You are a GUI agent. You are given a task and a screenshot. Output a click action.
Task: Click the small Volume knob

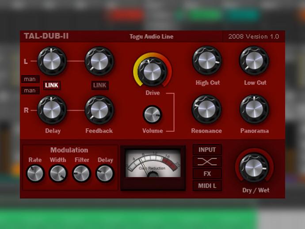(x=152, y=115)
